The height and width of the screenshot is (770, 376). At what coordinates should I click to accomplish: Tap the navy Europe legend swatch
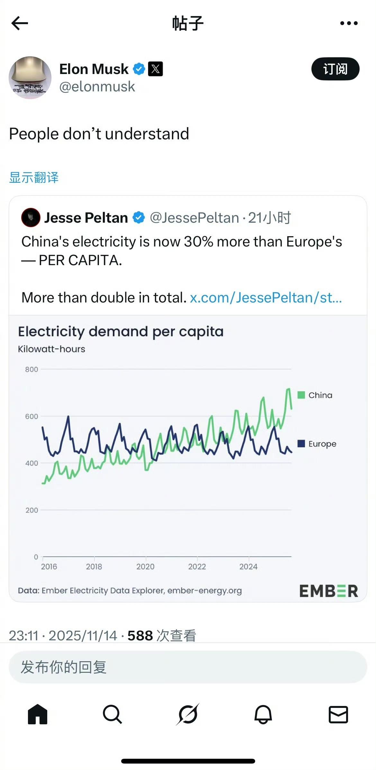[301, 444]
